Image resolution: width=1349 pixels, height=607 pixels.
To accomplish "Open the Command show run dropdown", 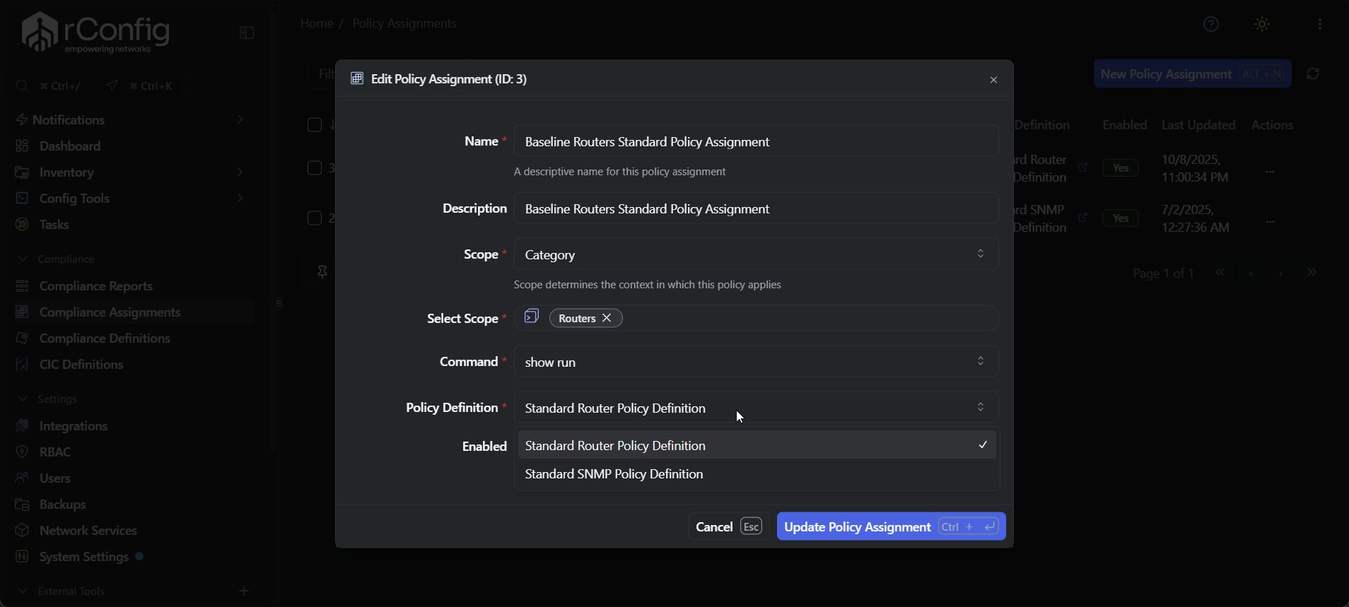I will tap(756, 362).
